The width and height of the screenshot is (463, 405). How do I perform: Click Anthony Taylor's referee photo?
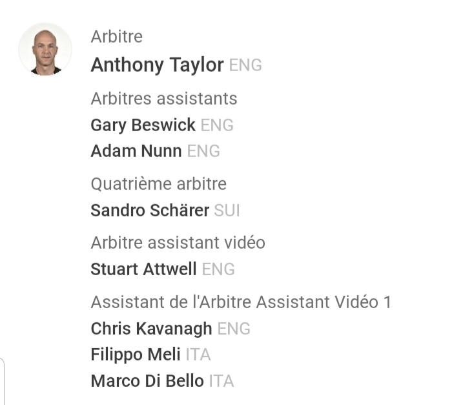[x=45, y=50]
